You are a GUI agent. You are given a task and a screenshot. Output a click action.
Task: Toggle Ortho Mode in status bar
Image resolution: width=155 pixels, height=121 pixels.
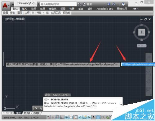(62, 117)
